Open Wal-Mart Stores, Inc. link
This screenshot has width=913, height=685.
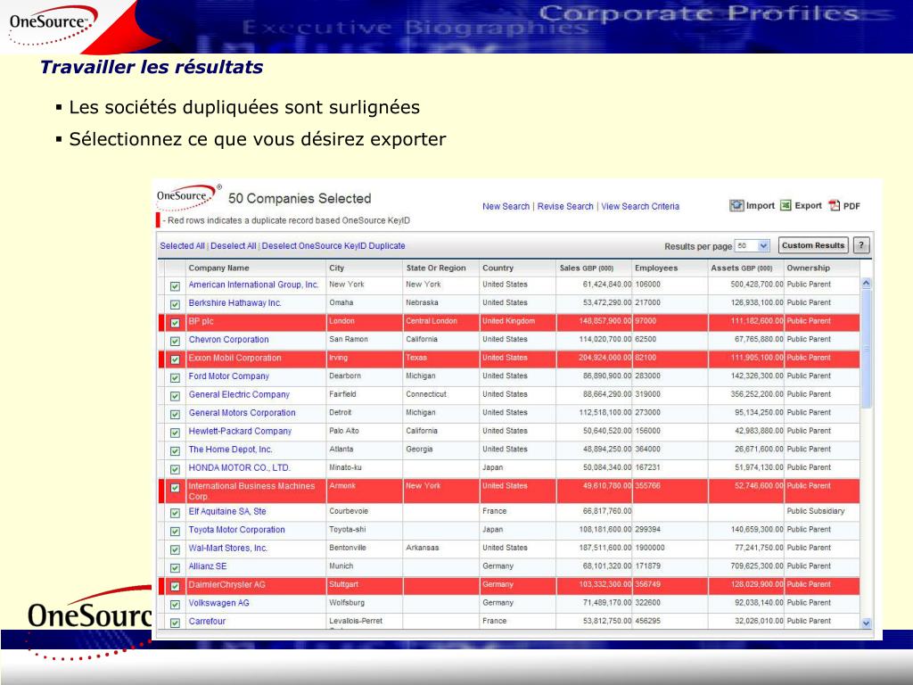(x=227, y=549)
